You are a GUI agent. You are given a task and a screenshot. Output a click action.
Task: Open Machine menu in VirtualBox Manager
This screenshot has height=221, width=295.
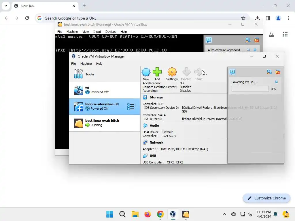(x=86, y=64)
